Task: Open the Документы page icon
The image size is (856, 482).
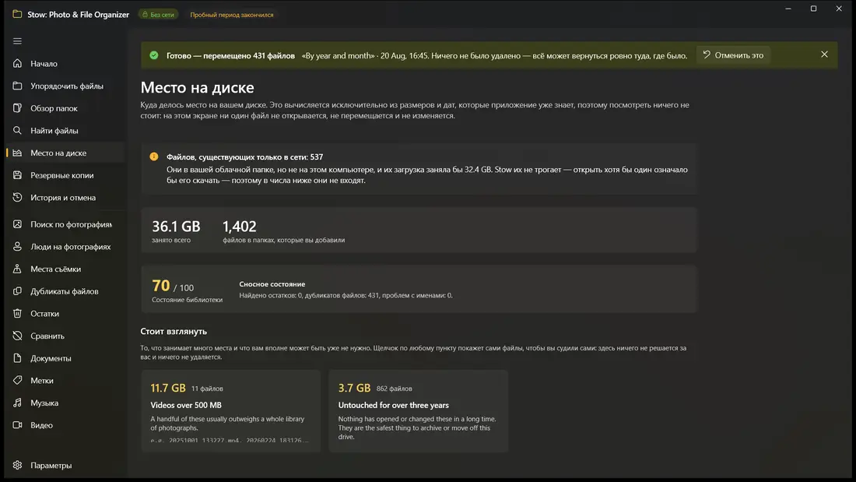Action: pos(17,358)
